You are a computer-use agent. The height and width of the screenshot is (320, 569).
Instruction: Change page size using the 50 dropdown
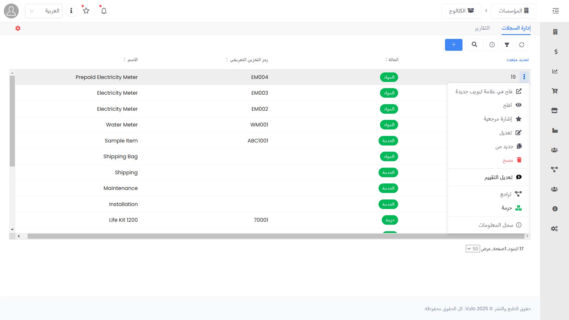click(472, 248)
